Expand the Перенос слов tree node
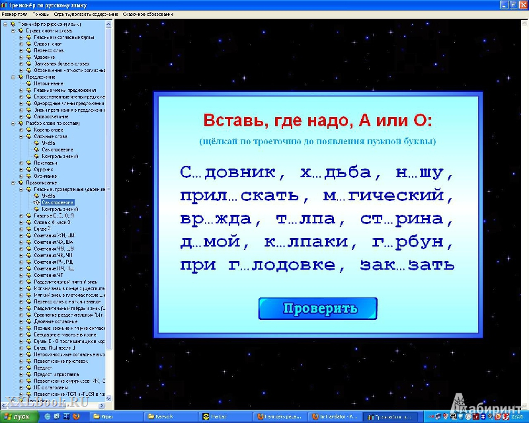 (x=20, y=50)
